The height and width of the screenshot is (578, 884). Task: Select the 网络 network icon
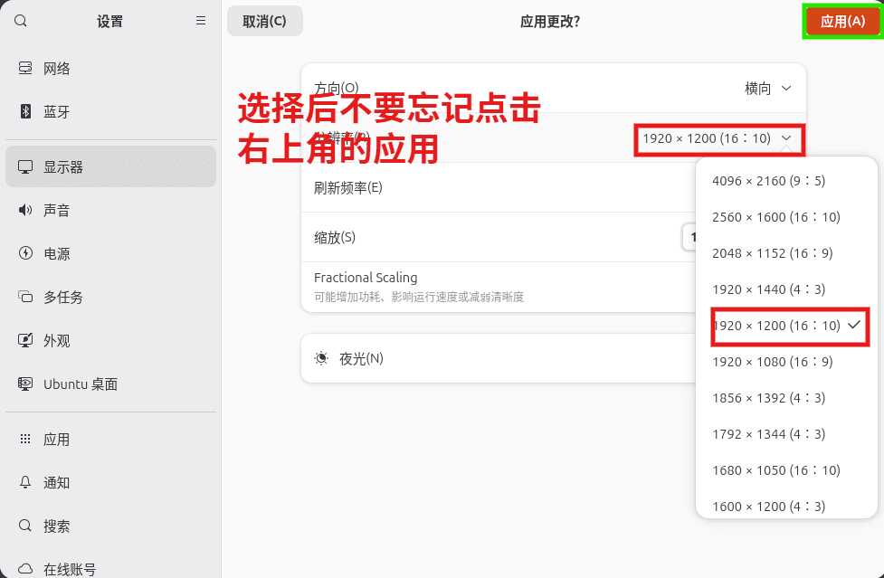click(x=25, y=68)
